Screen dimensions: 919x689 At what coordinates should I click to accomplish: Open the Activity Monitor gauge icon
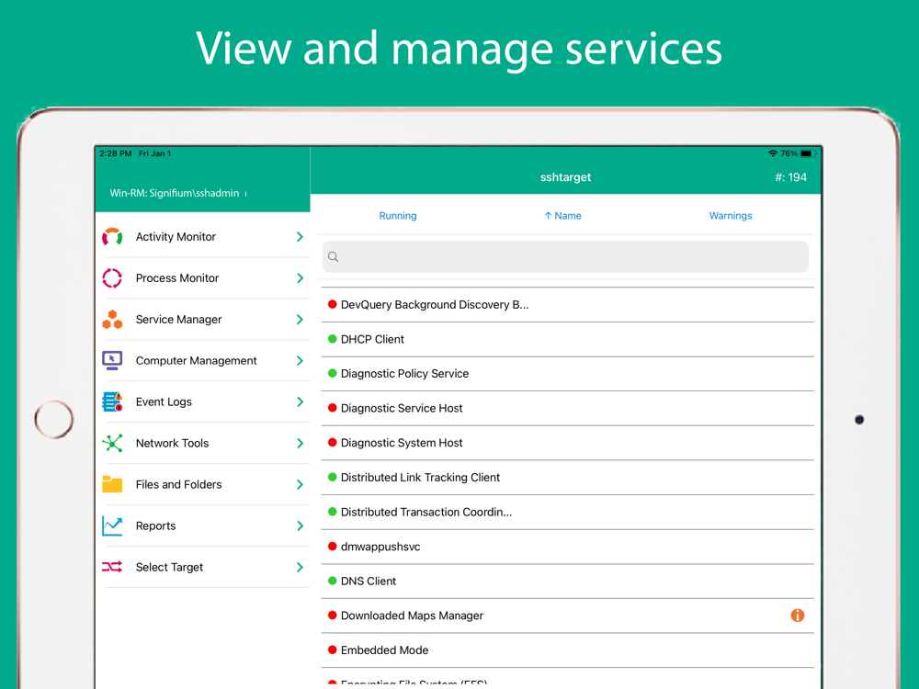point(112,237)
